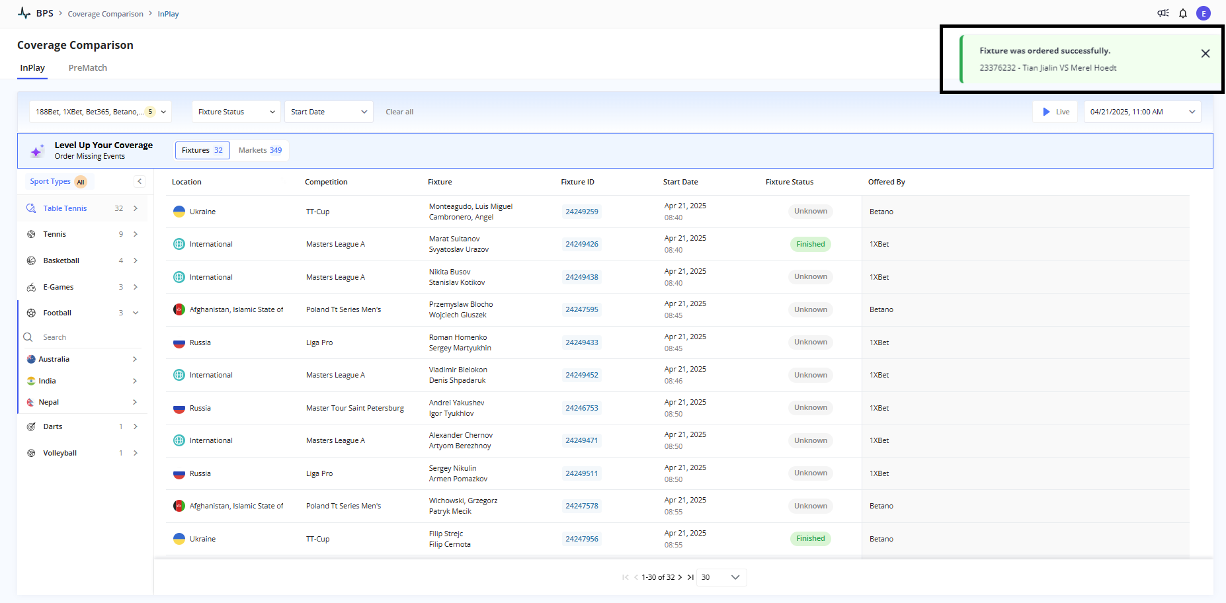The height and width of the screenshot is (603, 1226).
Task: Collapse the Sport Types sidebar panel
Action: click(140, 181)
